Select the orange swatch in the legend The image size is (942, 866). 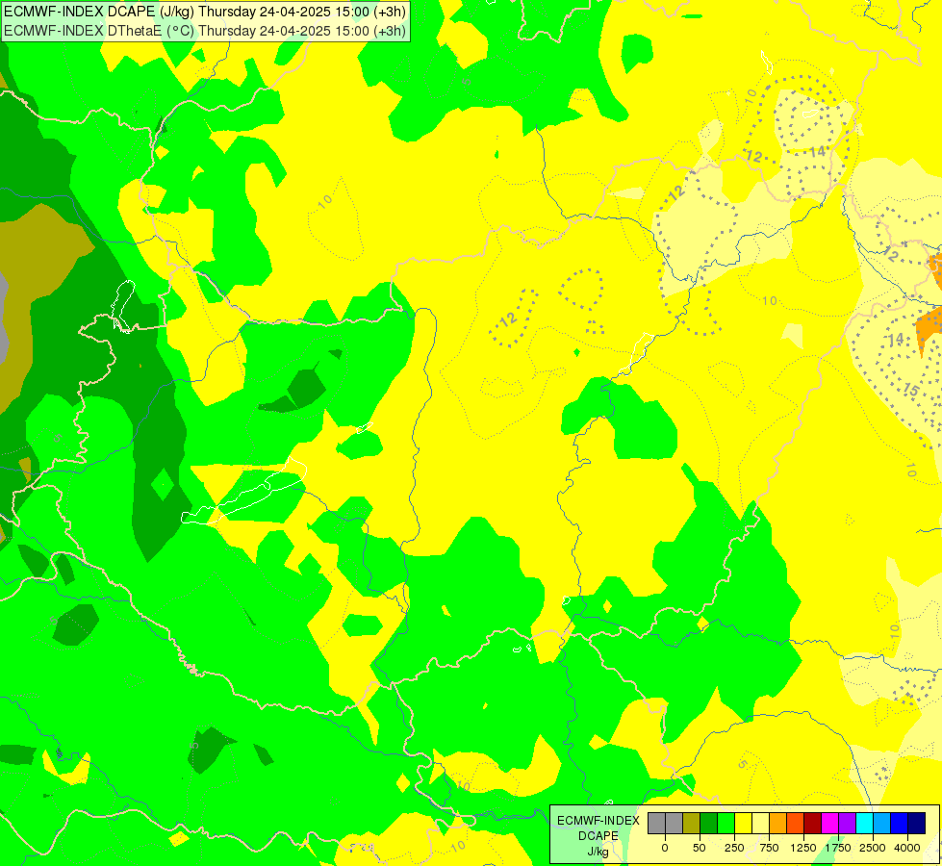tap(777, 824)
